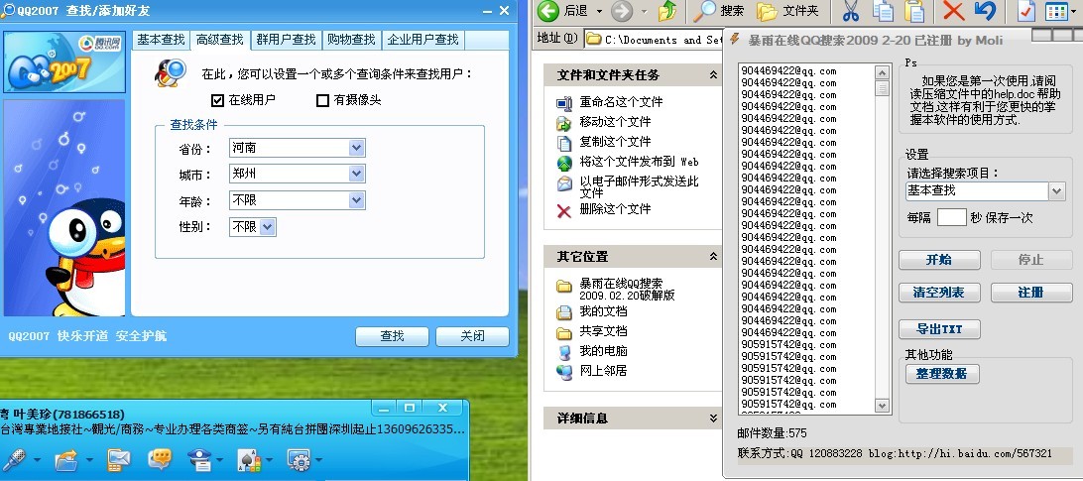Viewport: 1083px width, 481px height.
Task: Click 删除这个文件 task link
Action: (x=615, y=209)
